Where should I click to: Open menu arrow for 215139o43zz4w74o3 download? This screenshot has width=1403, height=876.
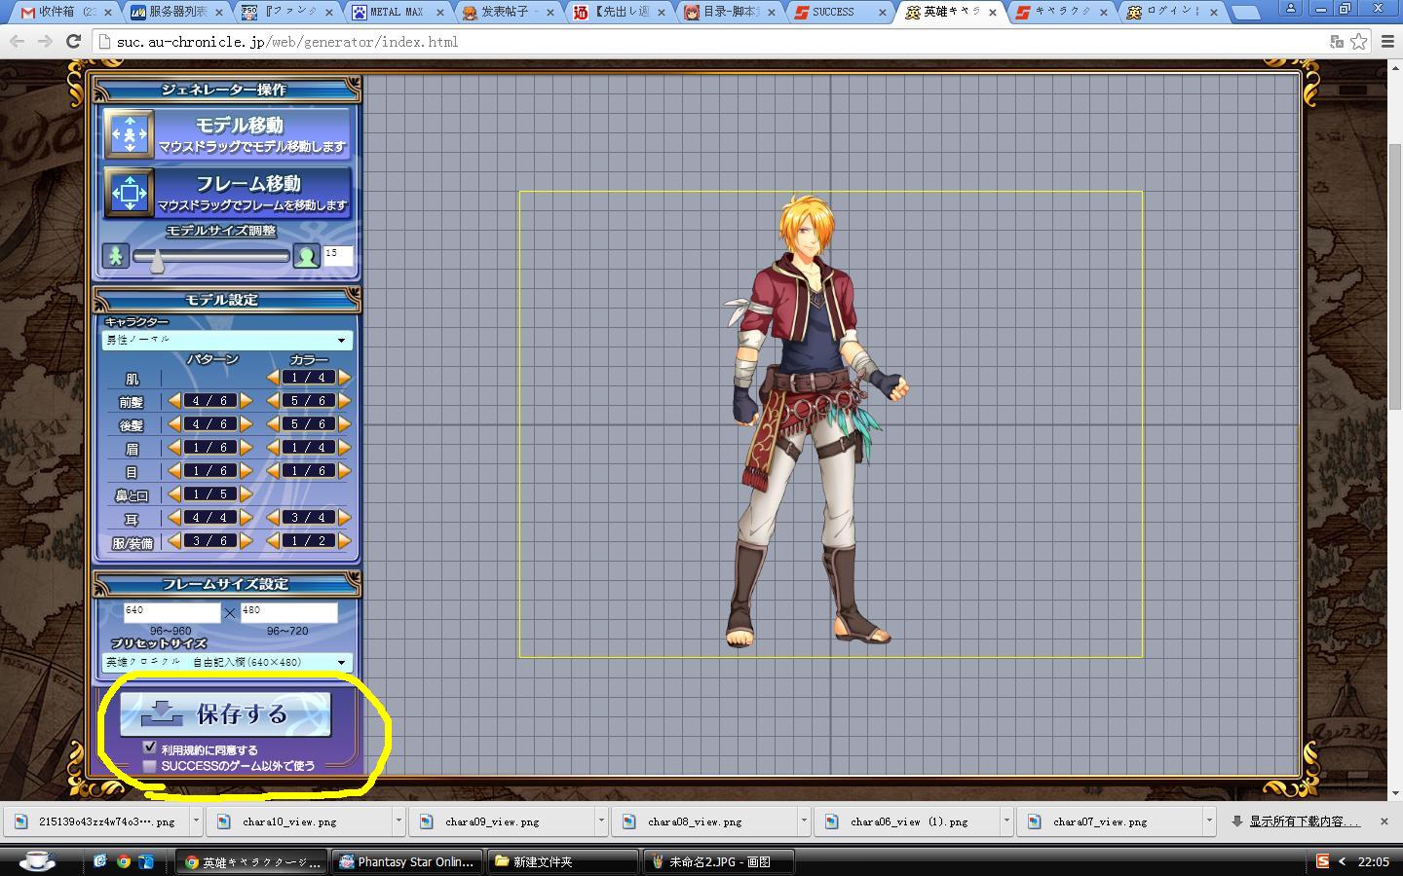195,821
